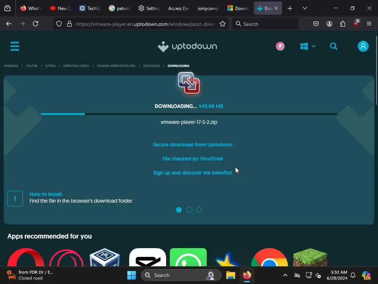Open Secure download from Uptodown link

192,145
